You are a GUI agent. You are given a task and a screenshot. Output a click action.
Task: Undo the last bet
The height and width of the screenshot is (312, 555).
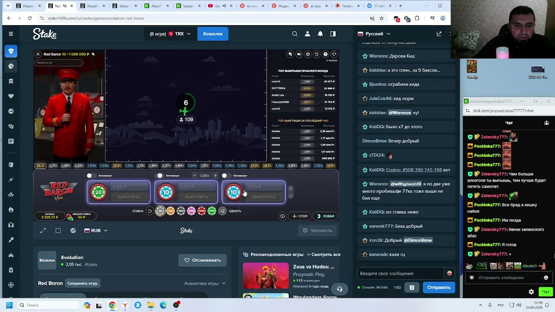click(150, 211)
